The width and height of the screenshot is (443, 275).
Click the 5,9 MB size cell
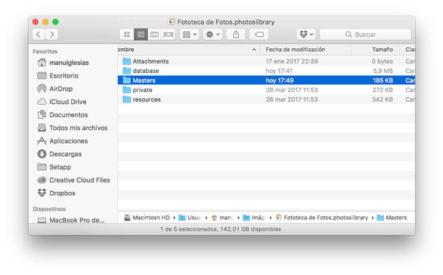[x=383, y=71]
